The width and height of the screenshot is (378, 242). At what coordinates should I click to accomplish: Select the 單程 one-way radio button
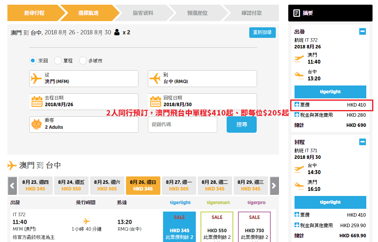(58, 60)
